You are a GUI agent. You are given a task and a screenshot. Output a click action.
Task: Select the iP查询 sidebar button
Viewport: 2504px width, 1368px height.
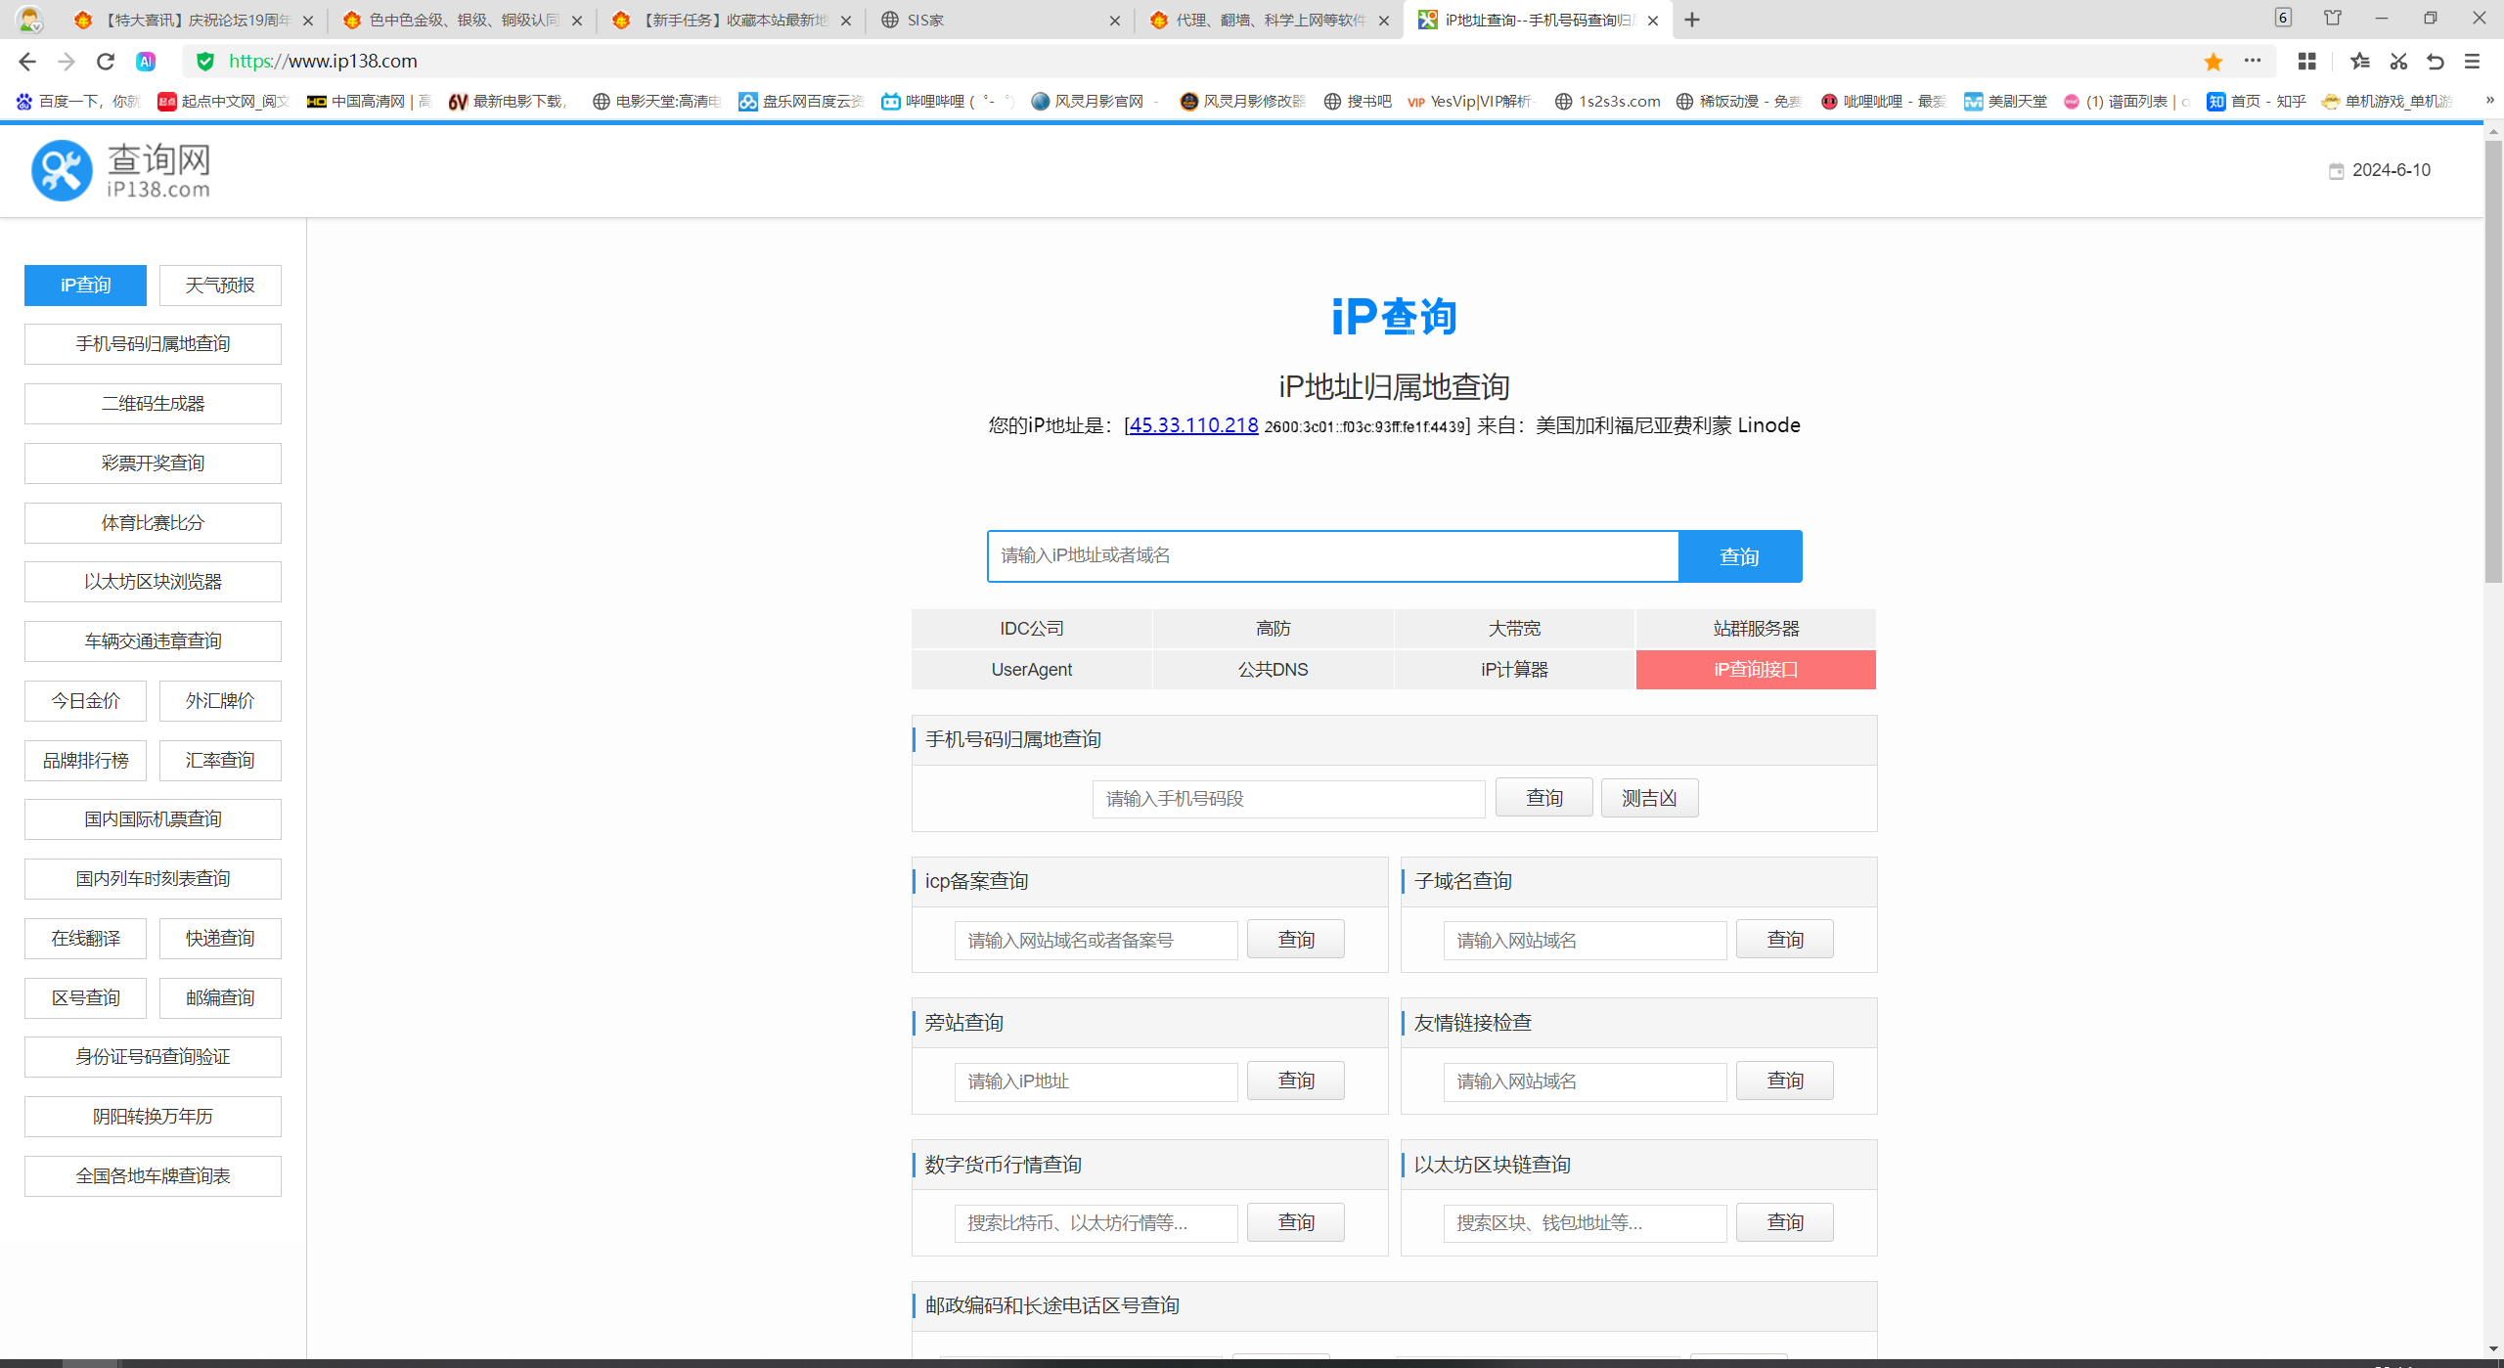pos(85,286)
